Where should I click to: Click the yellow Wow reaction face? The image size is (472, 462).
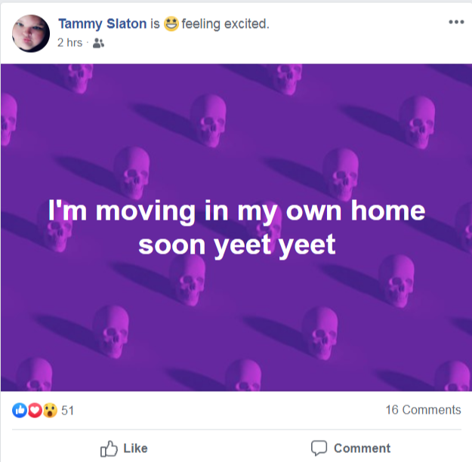(50, 410)
